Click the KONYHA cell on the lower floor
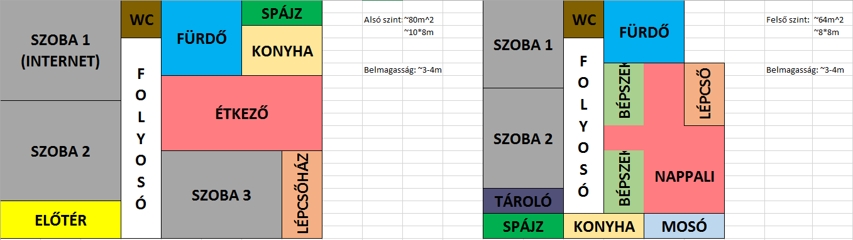Viewport: 853px width, 240px height. [x=282, y=51]
